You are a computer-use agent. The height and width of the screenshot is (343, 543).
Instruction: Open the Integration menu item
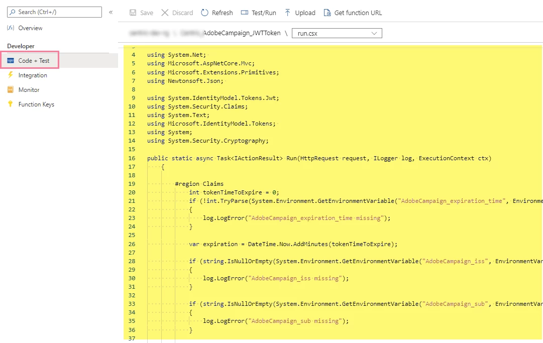coord(33,75)
